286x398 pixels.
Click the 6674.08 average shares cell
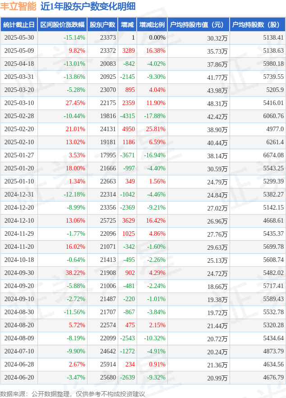coord(258,156)
